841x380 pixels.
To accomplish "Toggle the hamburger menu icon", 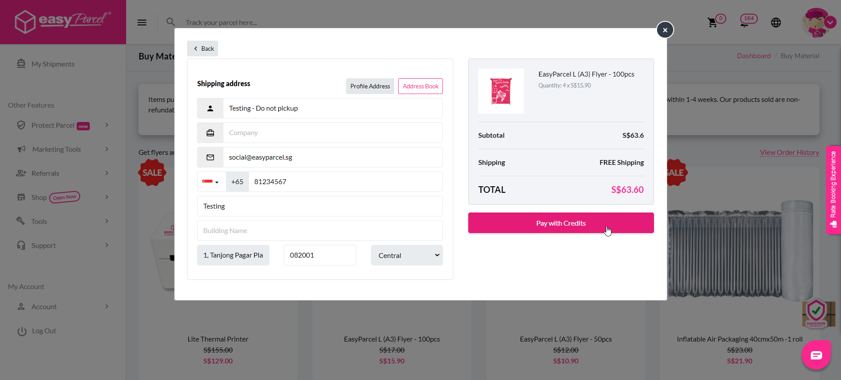I will click(x=142, y=22).
